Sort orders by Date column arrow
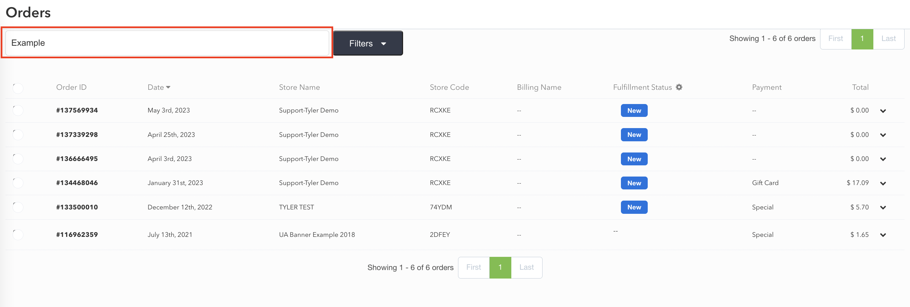The image size is (910, 307). (168, 87)
